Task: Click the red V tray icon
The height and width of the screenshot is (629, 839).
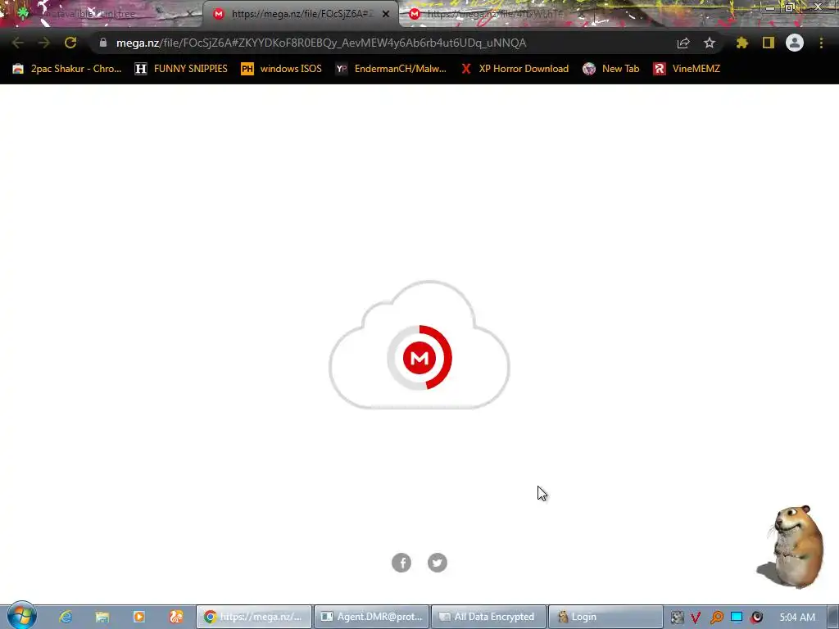Action: click(696, 618)
